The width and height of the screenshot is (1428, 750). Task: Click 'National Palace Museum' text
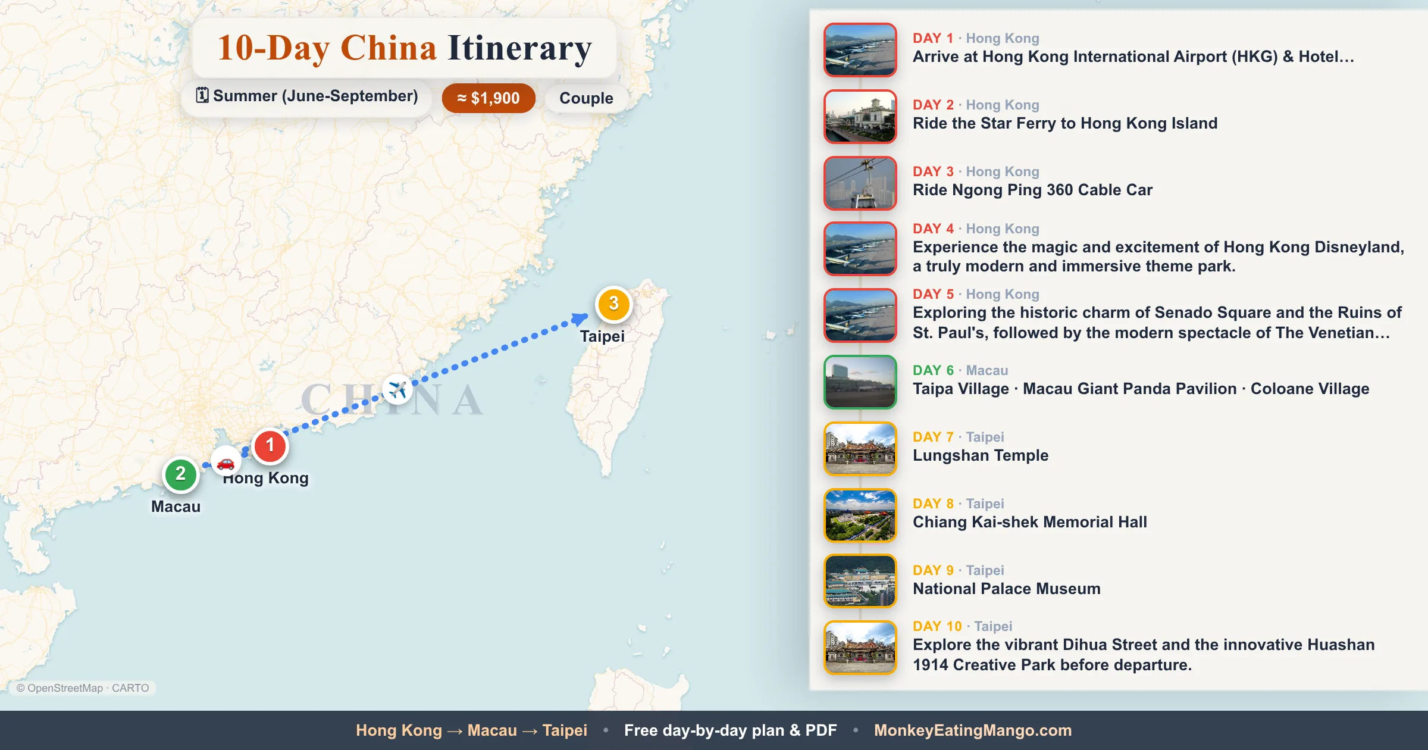[1007, 589]
